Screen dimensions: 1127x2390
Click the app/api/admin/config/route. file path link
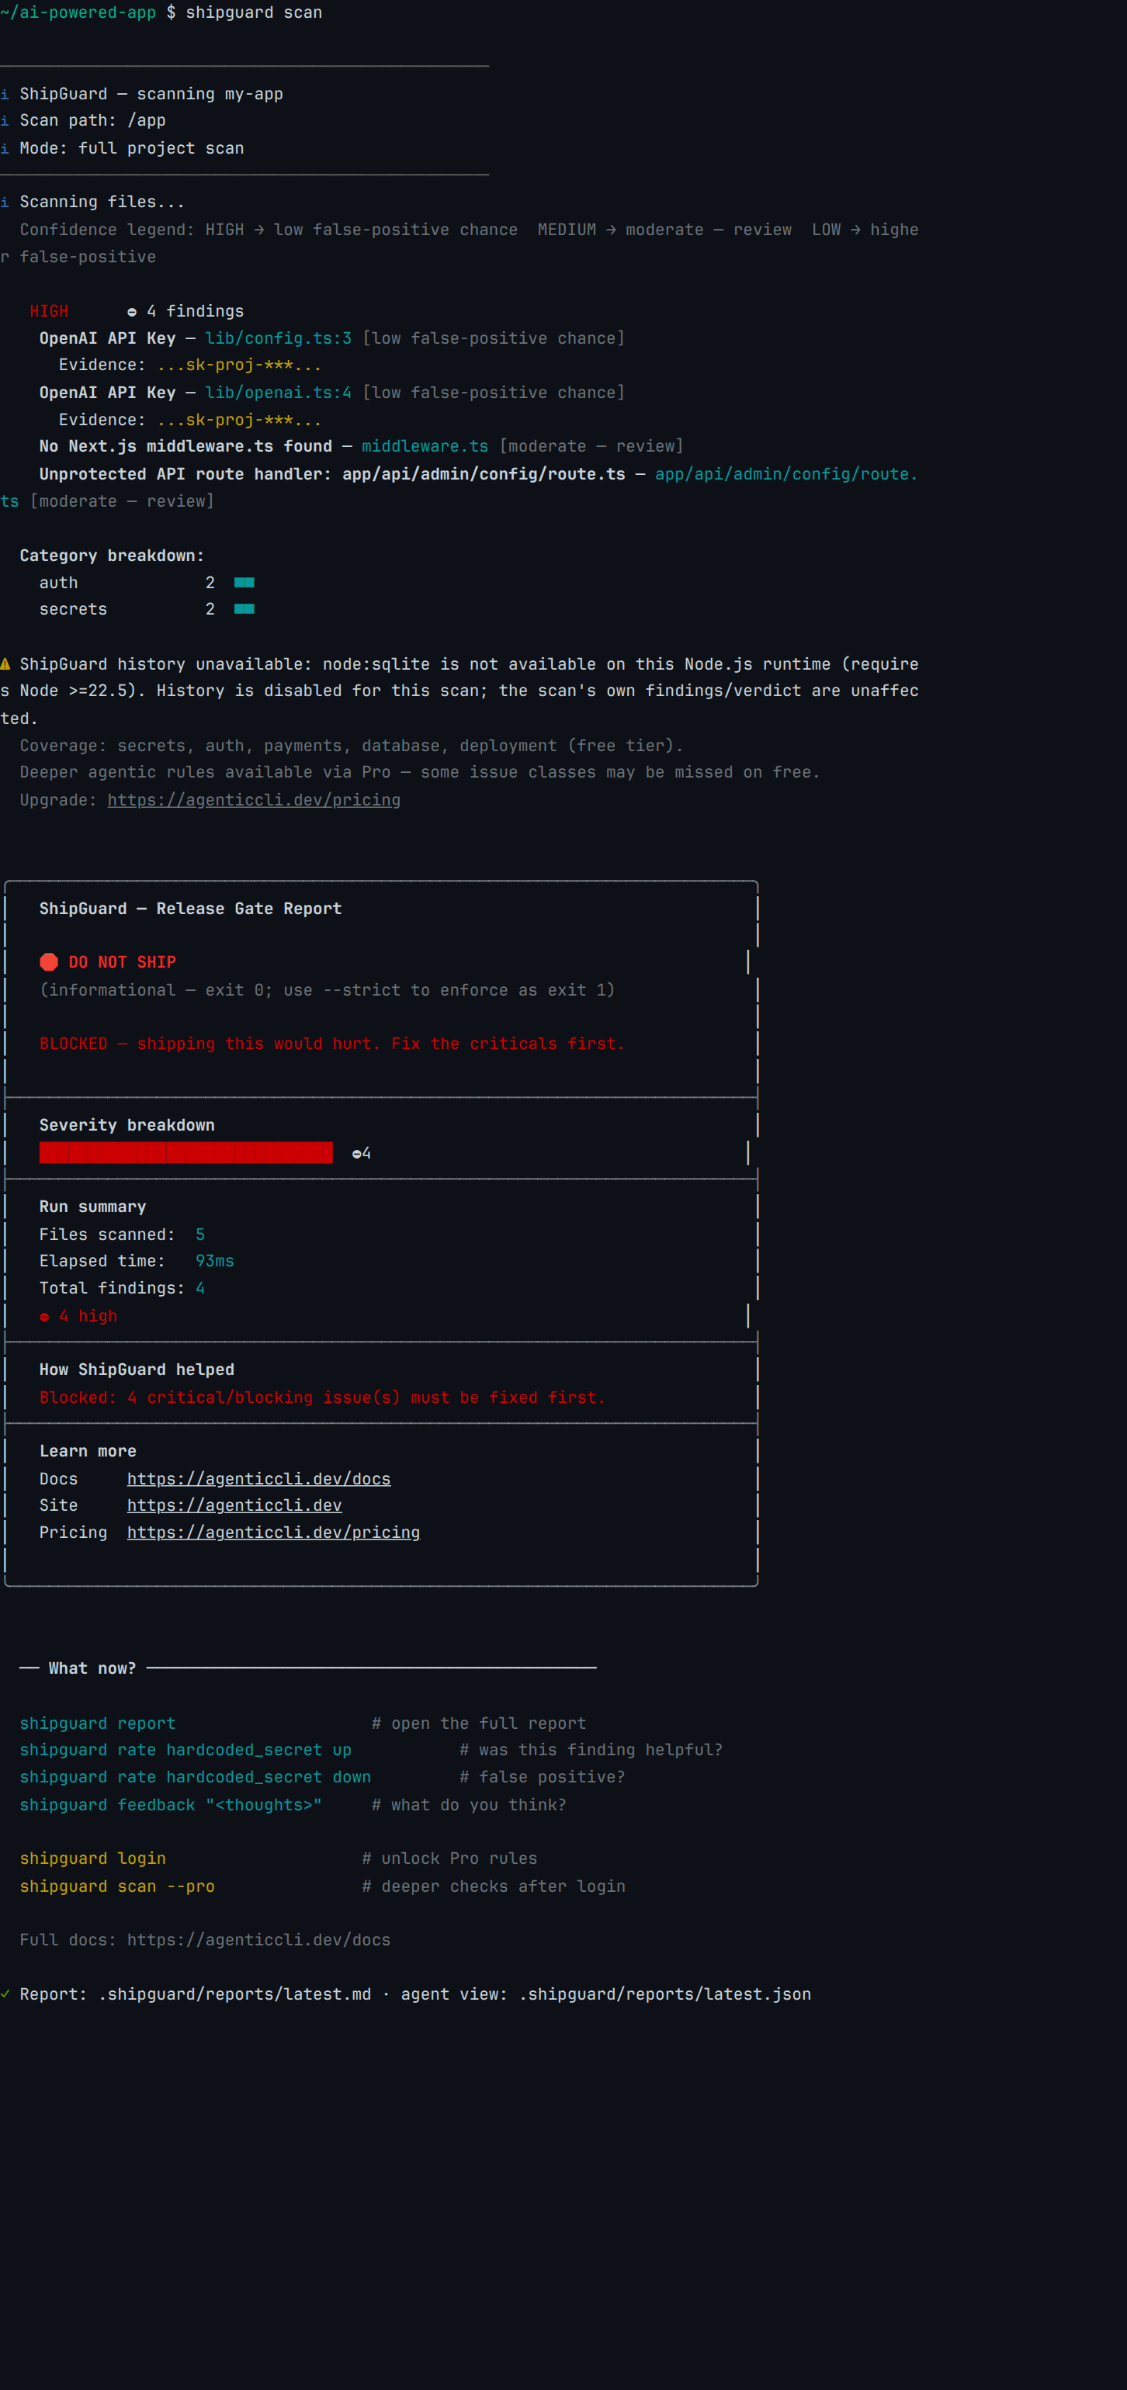[786, 474]
